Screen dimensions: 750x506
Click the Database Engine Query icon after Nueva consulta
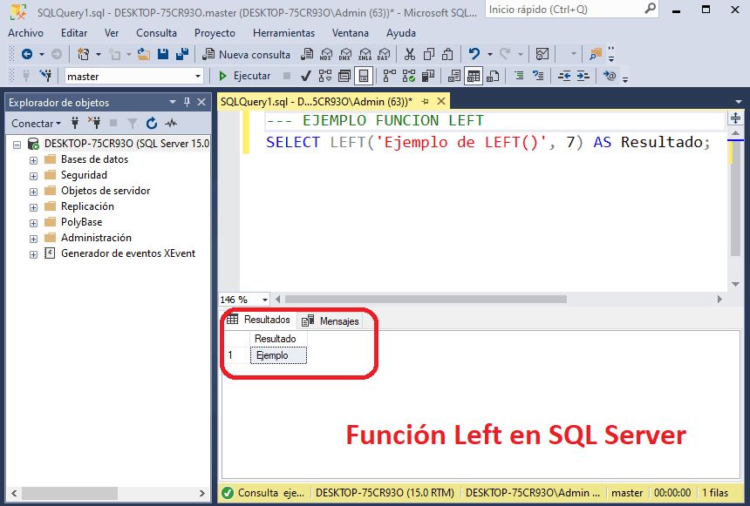[307, 54]
